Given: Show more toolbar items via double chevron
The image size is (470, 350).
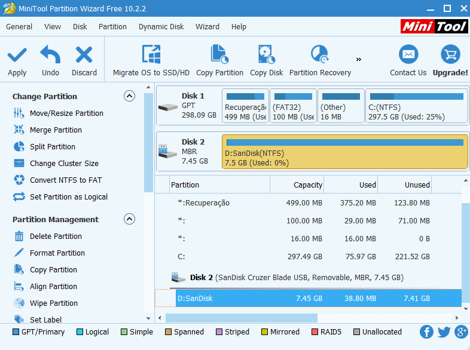Looking at the screenshot, I should (x=359, y=59).
